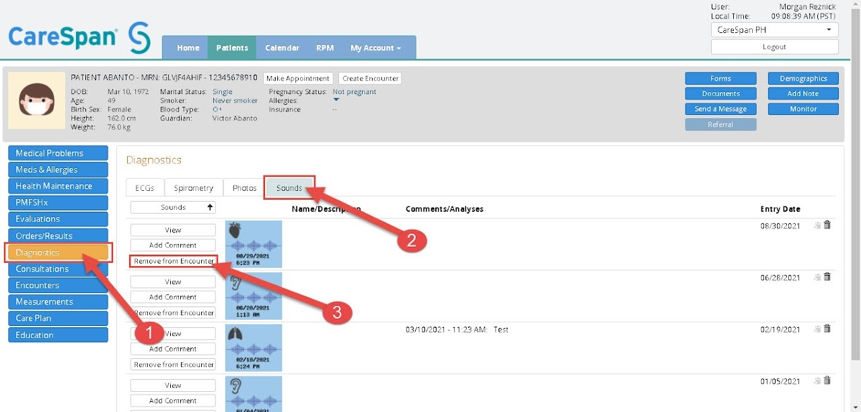Click the Not pregnant status link
This screenshot has width=861, height=412.
tap(354, 92)
